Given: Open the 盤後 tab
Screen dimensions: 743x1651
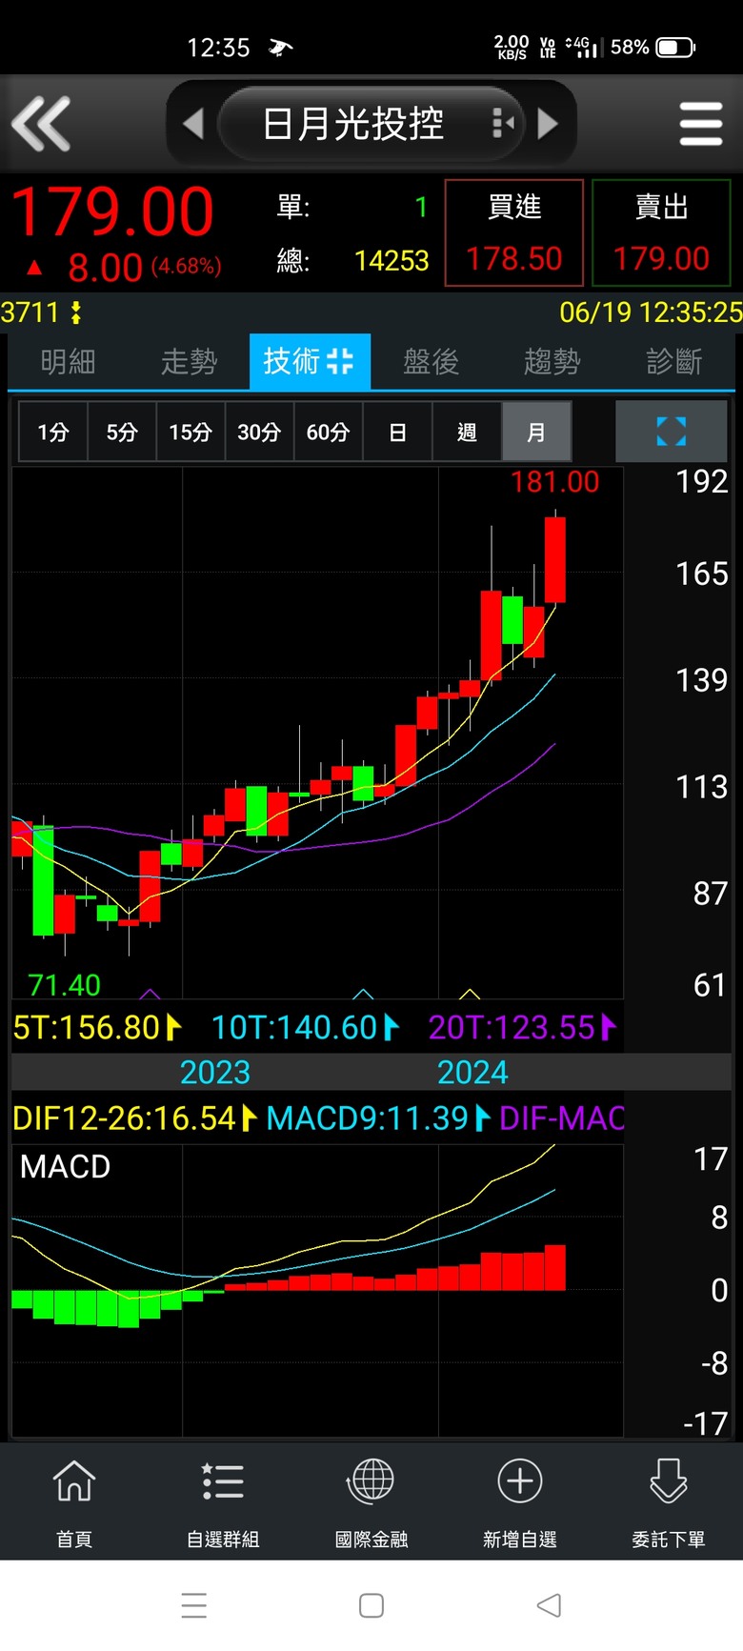Looking at the screenshot, I should (x=431, y=361).
